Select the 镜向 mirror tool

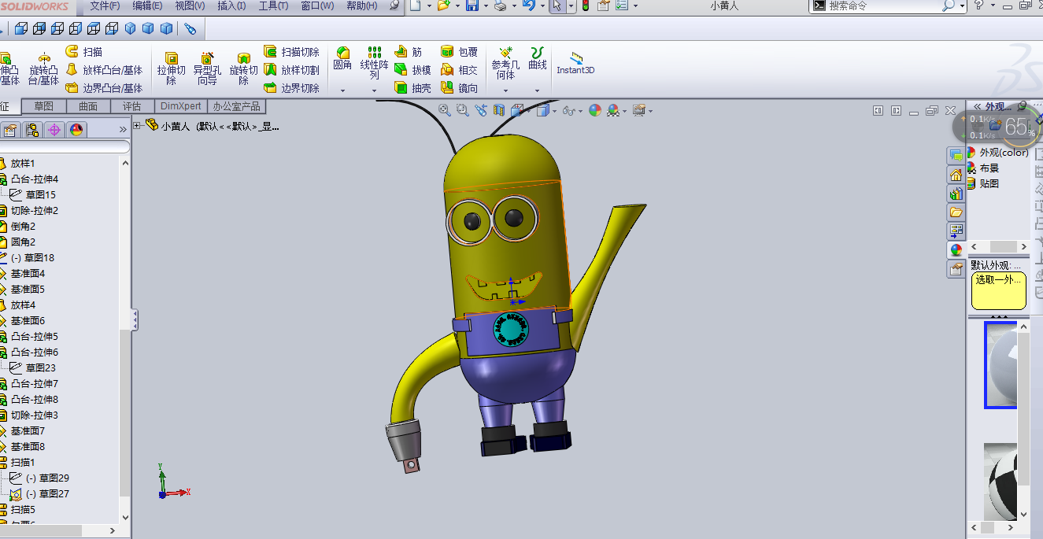pyautogui.click(x=459, y=88)
